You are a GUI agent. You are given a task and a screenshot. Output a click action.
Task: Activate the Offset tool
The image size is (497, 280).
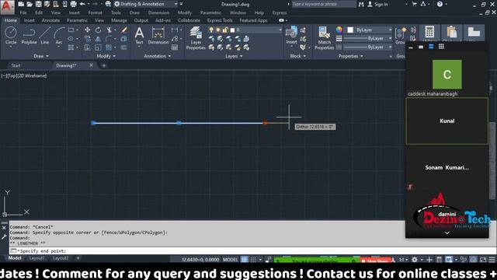click(x=124, y=47)
